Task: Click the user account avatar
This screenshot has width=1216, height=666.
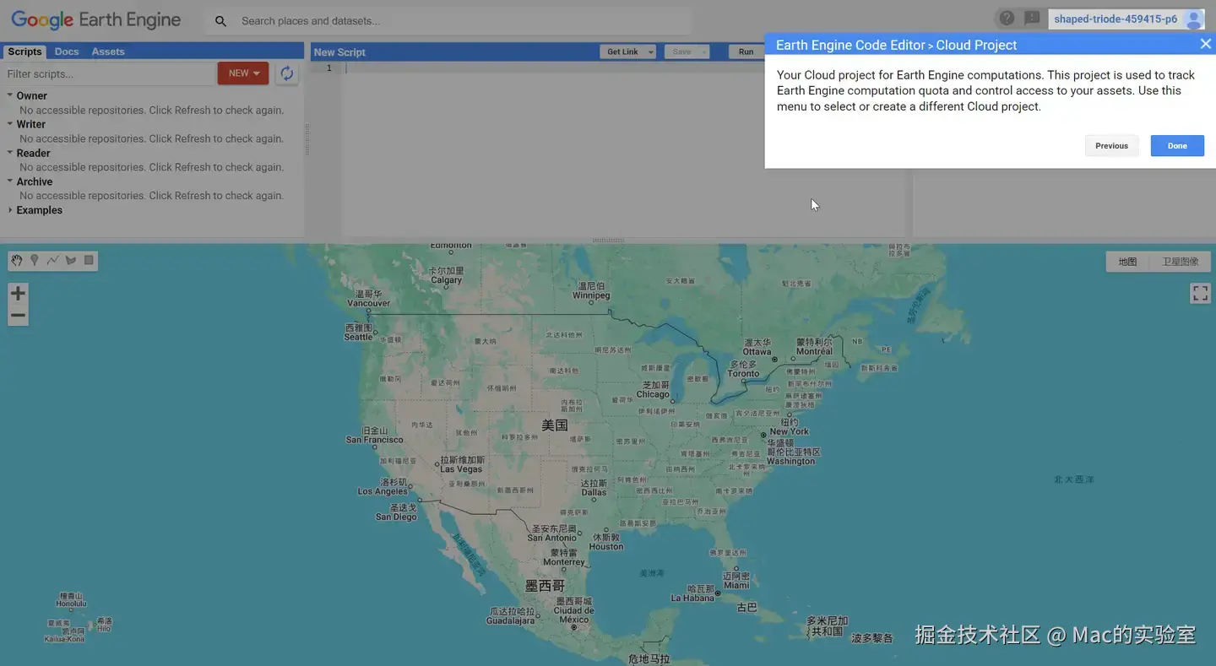Action: coord(1193,19)
